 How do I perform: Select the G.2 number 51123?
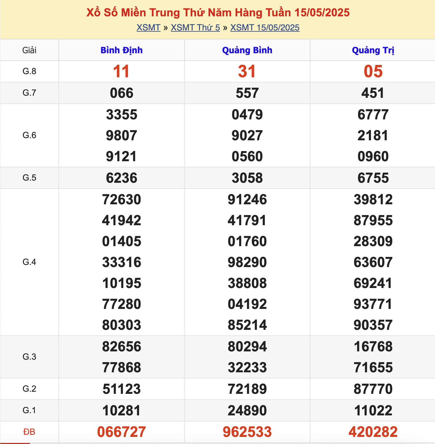pos(122,389)
